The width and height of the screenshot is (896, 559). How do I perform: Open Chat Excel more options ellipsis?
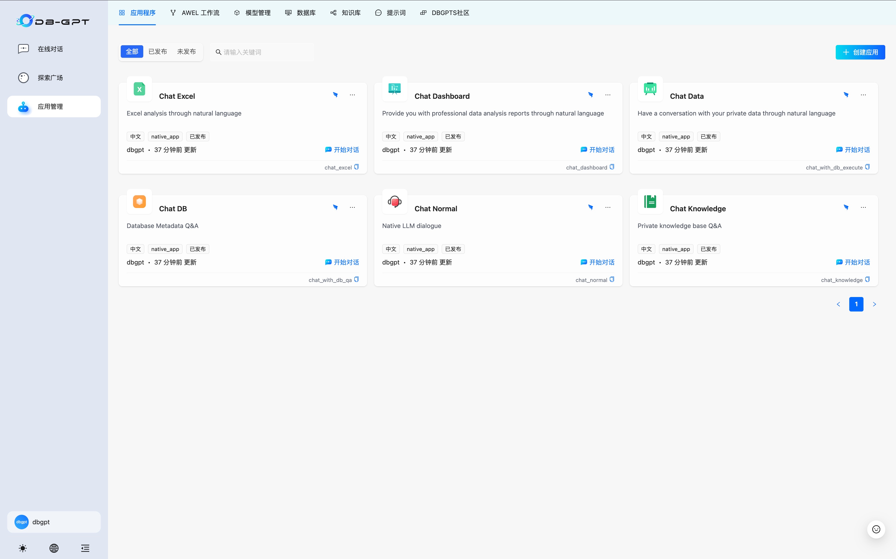tap(352, 95)
